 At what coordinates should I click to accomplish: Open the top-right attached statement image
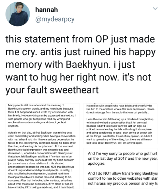pyautogui.click(x=120, y=124)
